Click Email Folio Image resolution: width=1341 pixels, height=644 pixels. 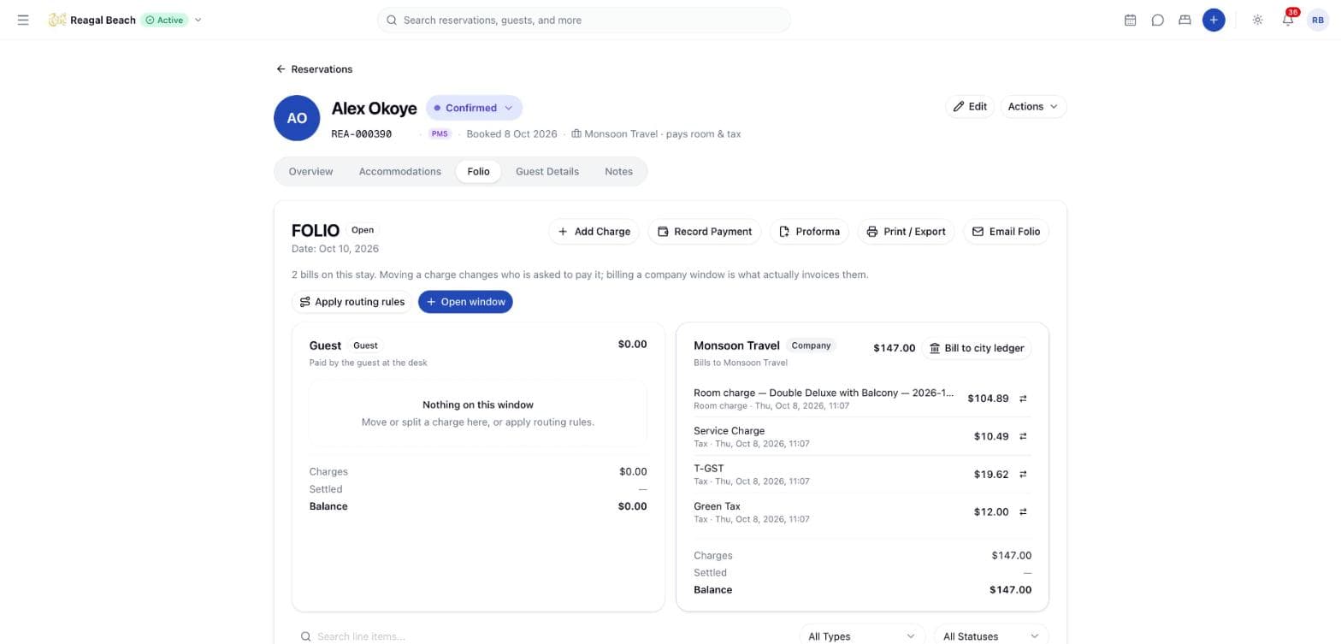coord(1006,232)
